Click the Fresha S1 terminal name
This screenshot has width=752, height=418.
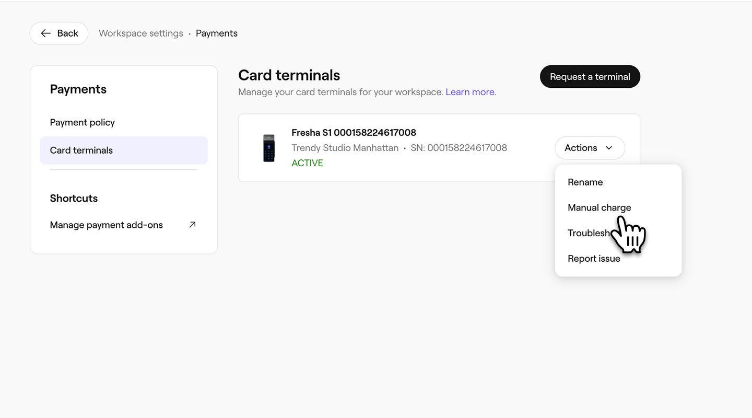coord(354,133)
